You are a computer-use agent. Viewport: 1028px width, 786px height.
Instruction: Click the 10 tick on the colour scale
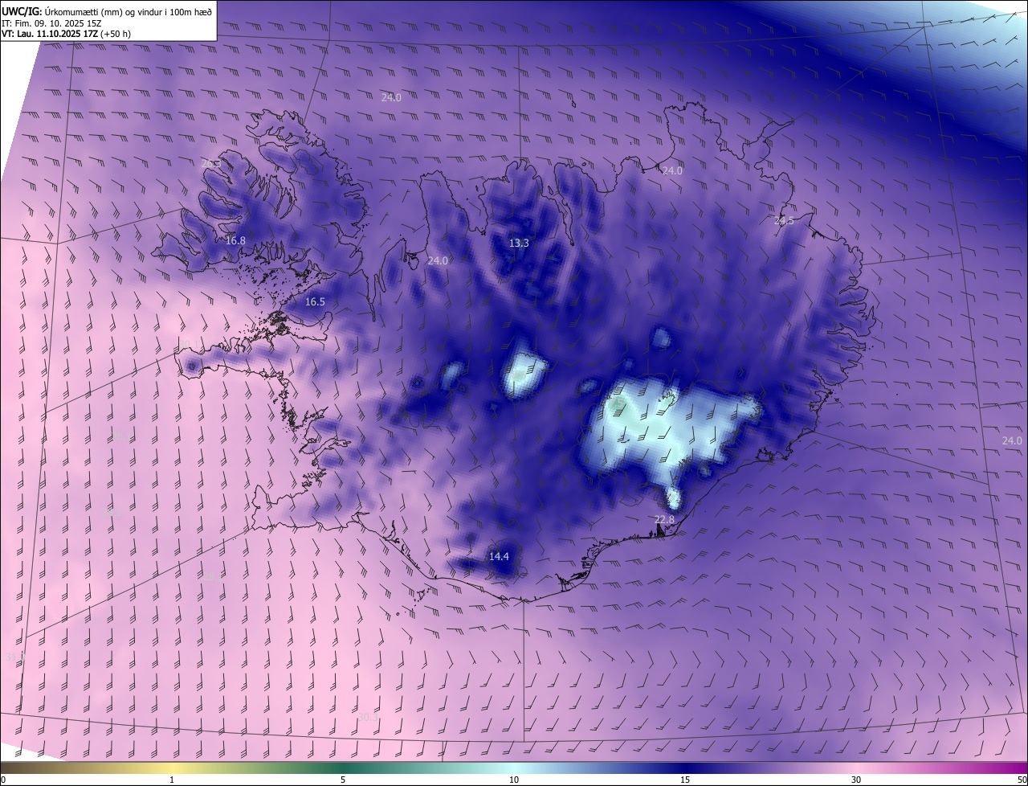click(514, 780)
